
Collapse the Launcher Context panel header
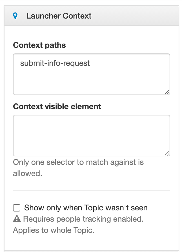(x=92, y=15)
